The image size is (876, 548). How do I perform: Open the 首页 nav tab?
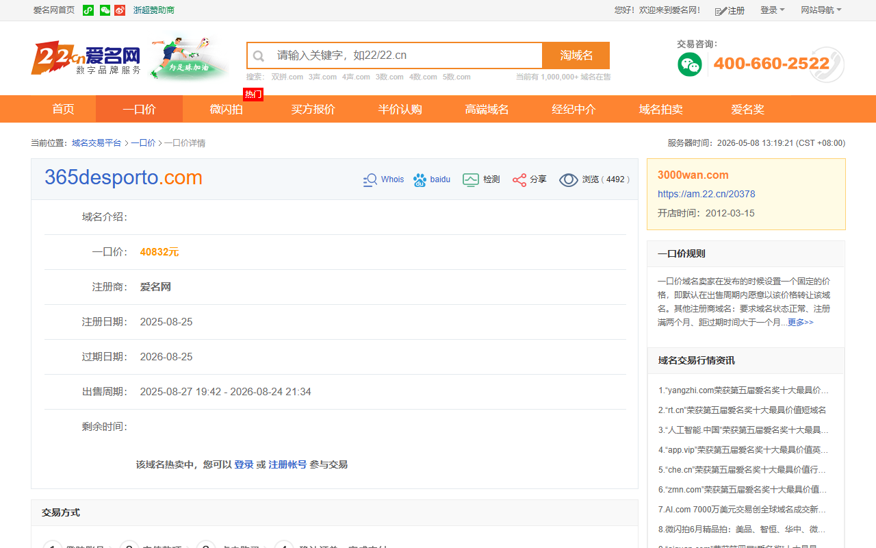(63, 109)
